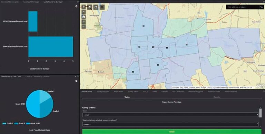This screenshot has height=134, width=265.
Task: Click the lowest map tool in left column
Action: pos(84,26)
